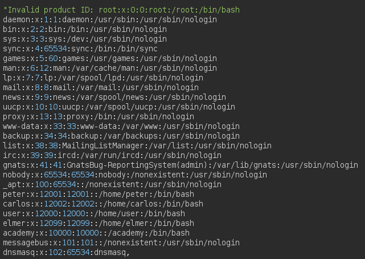365x259 pixels.
Task: Click the www-data user entry line
Action: pos(121,126)
